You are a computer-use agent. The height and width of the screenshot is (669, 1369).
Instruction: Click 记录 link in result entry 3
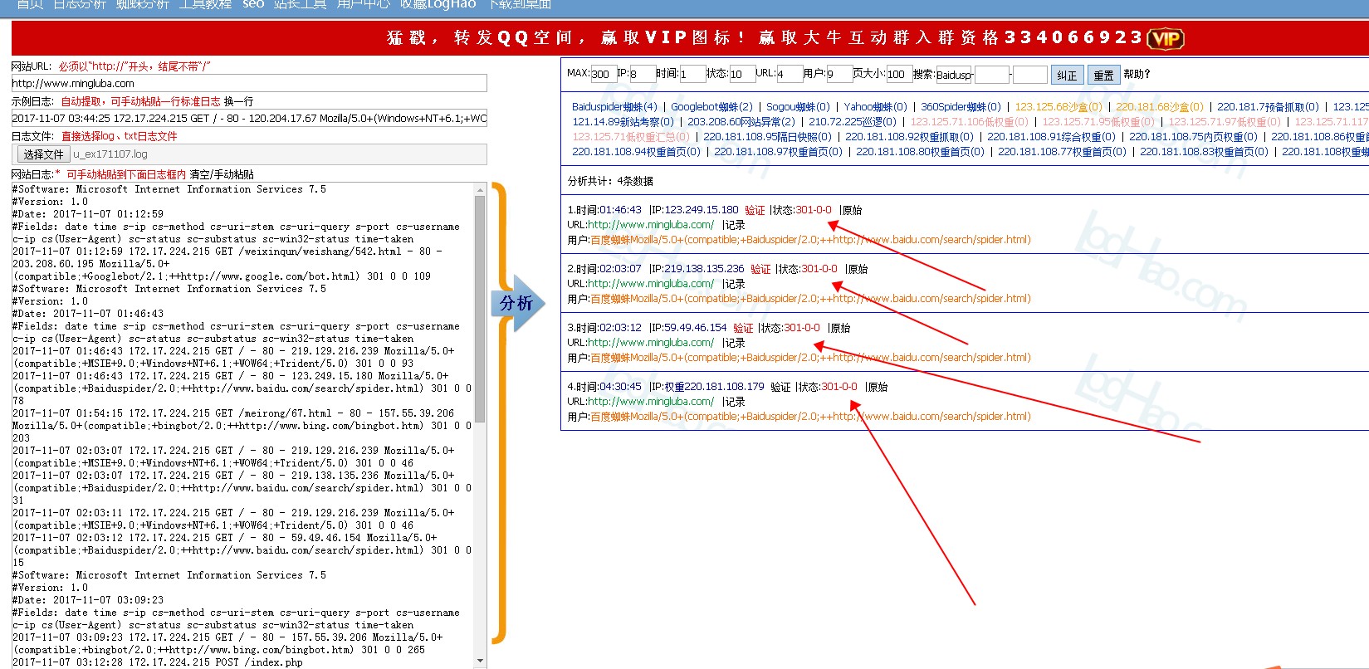click(x=734, y=343)
